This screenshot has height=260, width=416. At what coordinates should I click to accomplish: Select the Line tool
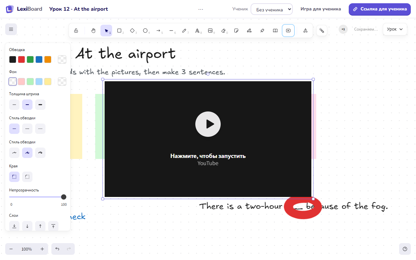click(171, 31)
